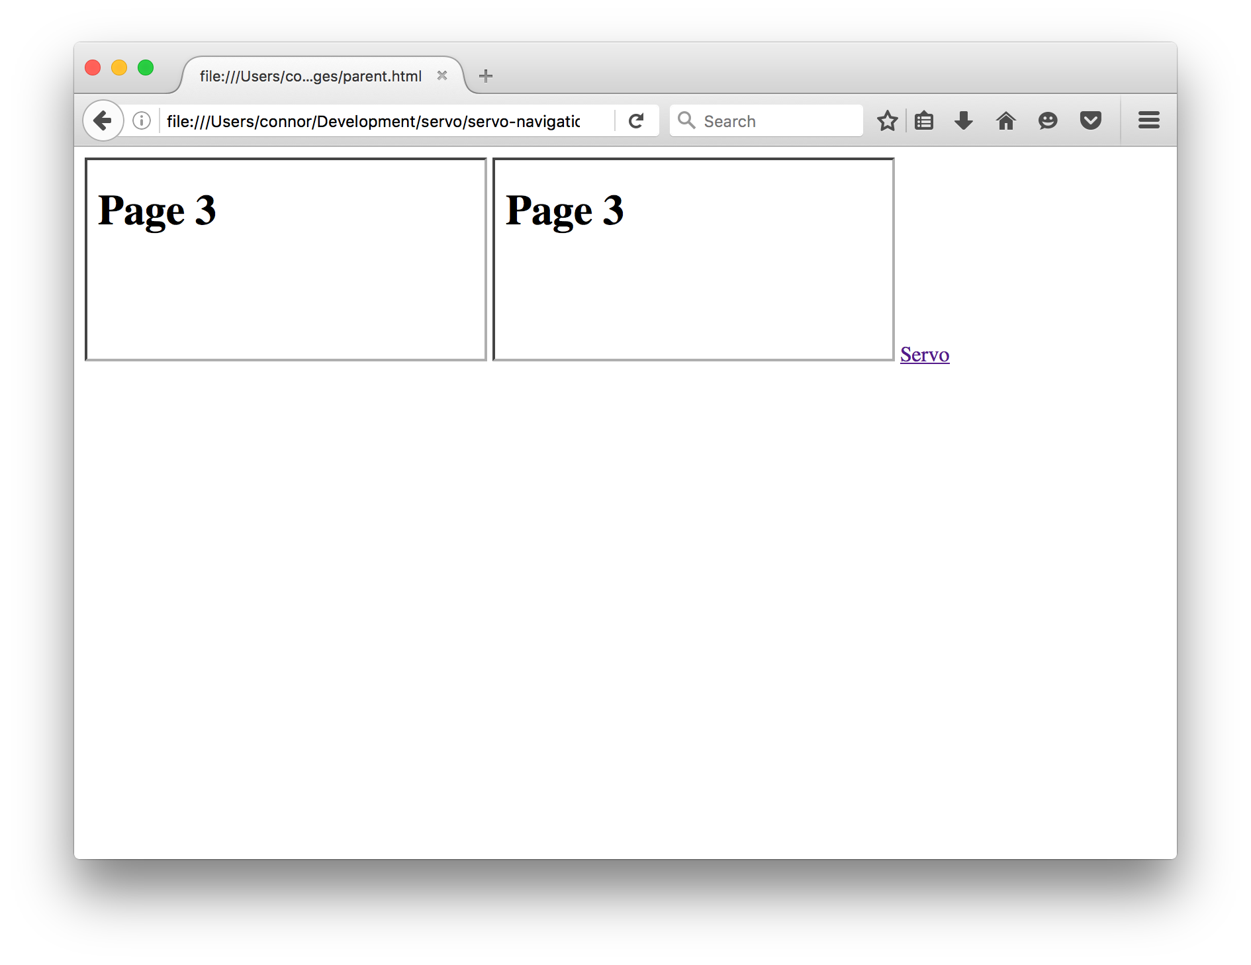The image size is (1251, 965).
Task: Go to the Firefox home page
Action: point(1005,121)
